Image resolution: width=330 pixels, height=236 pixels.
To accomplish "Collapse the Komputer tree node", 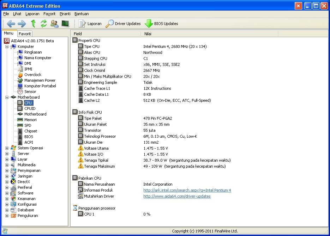I will pyautogui.click(x=7, y=46).
